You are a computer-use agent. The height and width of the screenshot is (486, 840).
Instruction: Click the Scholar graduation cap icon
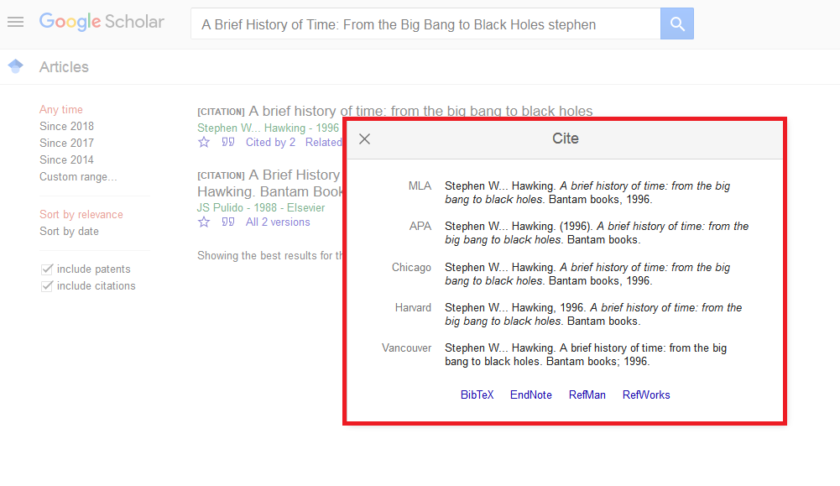[x=16, y=66]
